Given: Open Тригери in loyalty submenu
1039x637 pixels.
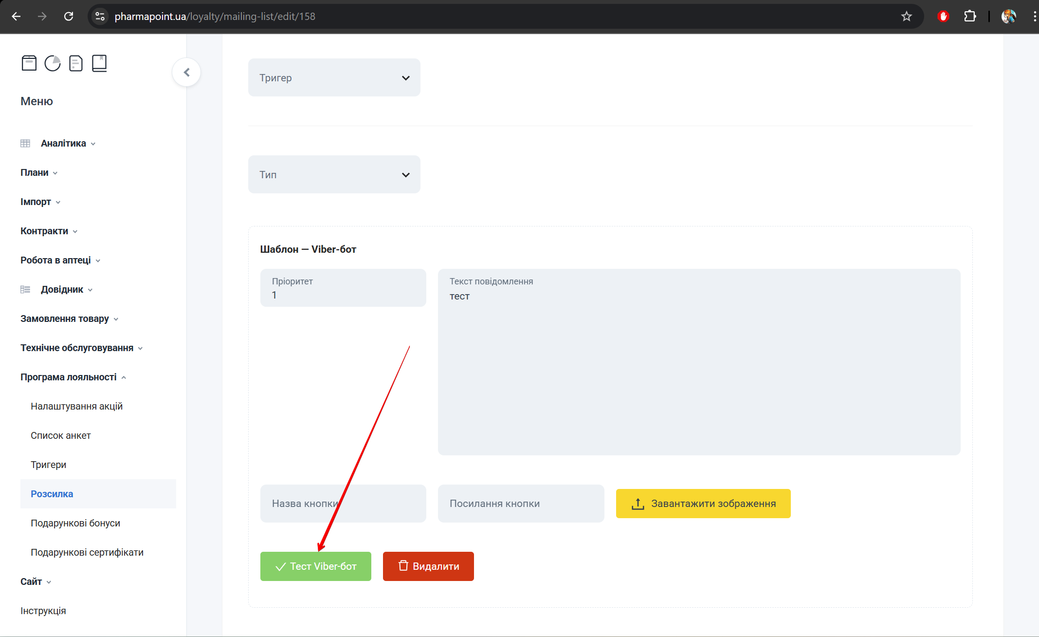Looking at the screenshot, I should click(49, 465).
